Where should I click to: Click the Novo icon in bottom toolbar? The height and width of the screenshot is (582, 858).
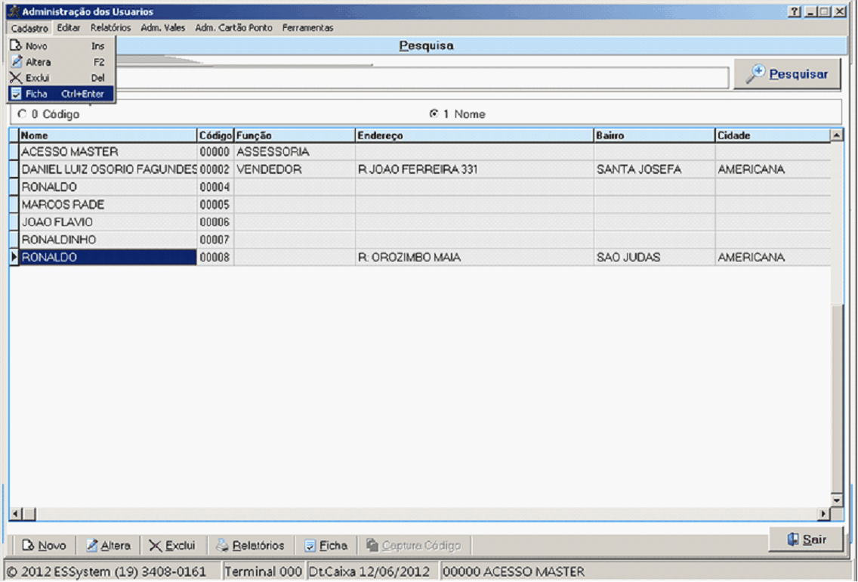coord(29,546)
